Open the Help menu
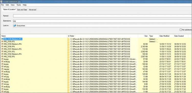The height and width of the screenshot is (93, 192). [25, 5]
